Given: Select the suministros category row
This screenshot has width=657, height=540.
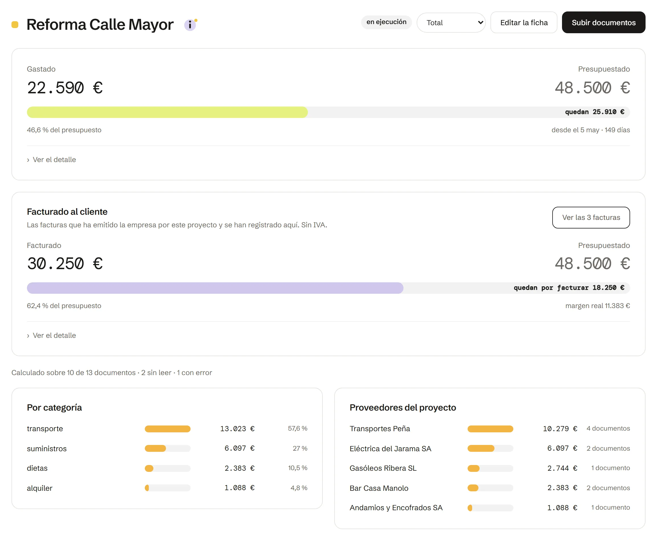Looking at the screenshot, I should pos(167,449).
